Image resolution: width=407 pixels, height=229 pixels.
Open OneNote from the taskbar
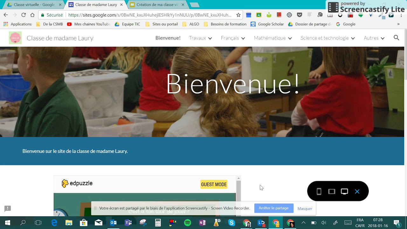[202, 223]
